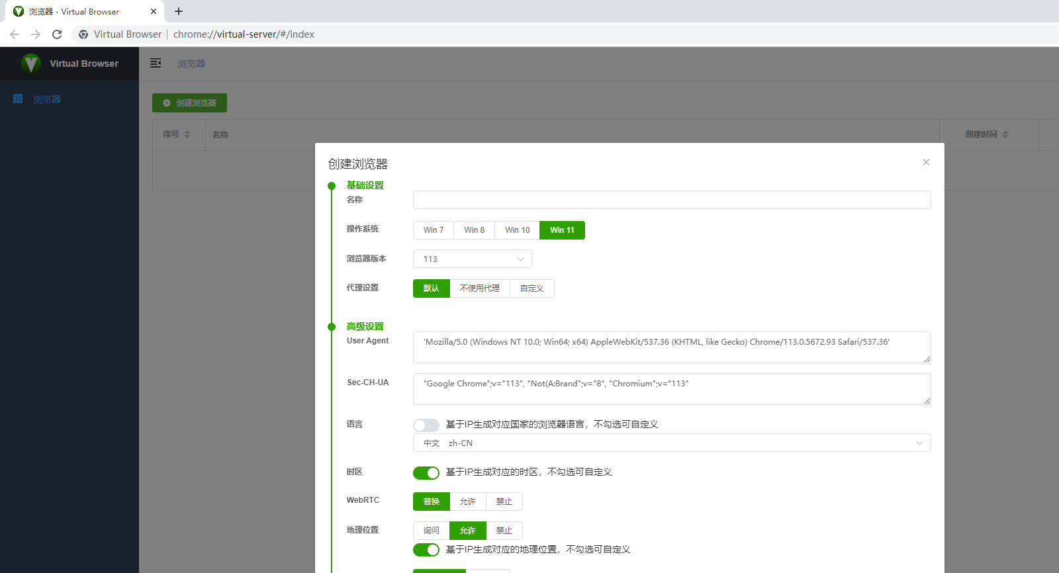Collapse sidebar with the hamburger menu icon
Viewport: 1059px width, 573px height.
[156, 63]
